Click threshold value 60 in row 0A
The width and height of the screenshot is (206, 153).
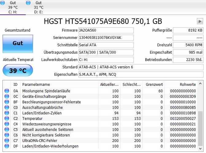click(160, 91)
